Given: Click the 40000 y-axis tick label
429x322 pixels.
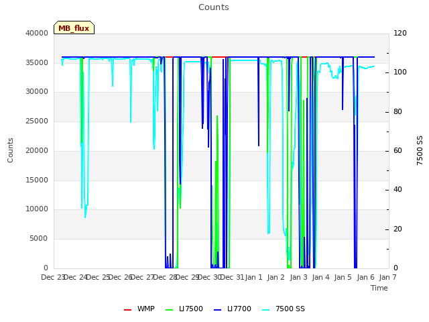Looking at the screenshot, I should coord(37,33).
